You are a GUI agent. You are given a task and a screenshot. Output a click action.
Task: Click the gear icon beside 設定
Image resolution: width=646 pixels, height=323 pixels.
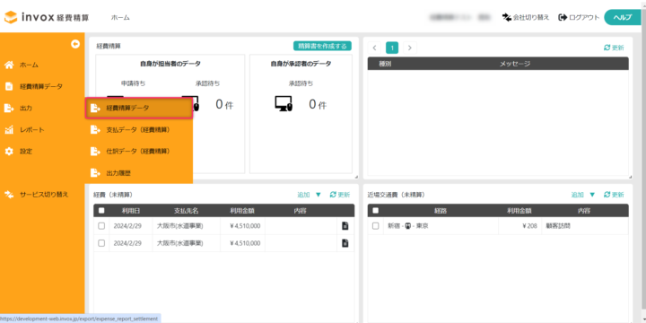(x=9, y=152)
